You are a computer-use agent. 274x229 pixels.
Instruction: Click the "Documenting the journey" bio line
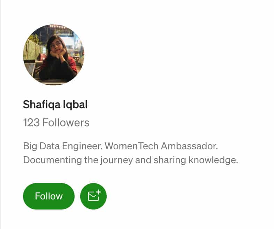pyautogui.click(x=77, y=160)
